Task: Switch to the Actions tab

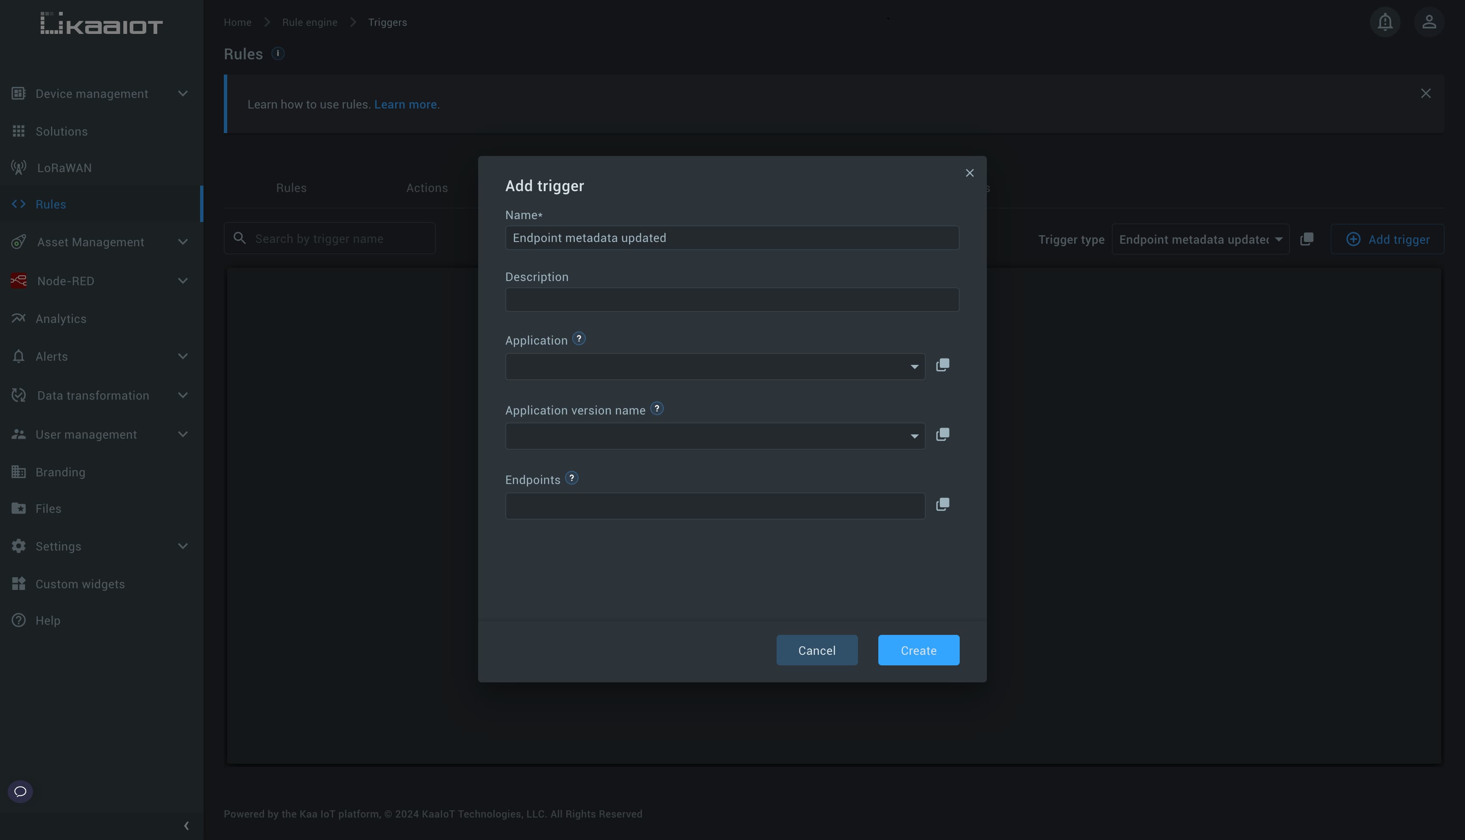Action: [426, 187]
